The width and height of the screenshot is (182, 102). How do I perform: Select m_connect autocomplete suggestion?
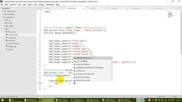point(92,71)
